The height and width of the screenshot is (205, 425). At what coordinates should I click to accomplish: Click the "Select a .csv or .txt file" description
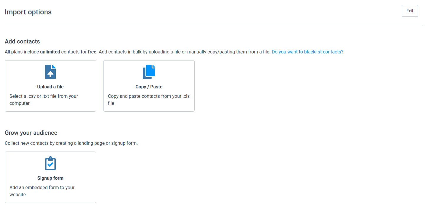pyautogui.click(x=44, y=96)
